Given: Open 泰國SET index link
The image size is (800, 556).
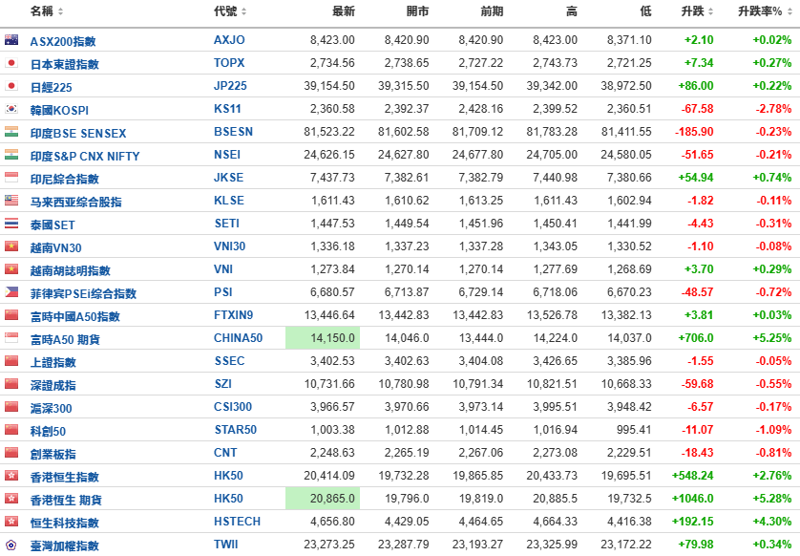Looking at the screenshot, I should pyautogui.click(x=53, y=225).
